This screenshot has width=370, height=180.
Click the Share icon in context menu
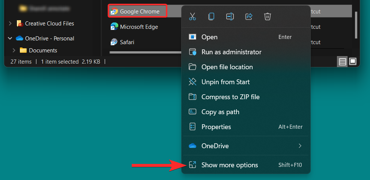coord(249,16)
